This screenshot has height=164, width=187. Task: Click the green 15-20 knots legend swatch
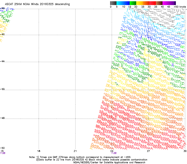click(133, 3)
